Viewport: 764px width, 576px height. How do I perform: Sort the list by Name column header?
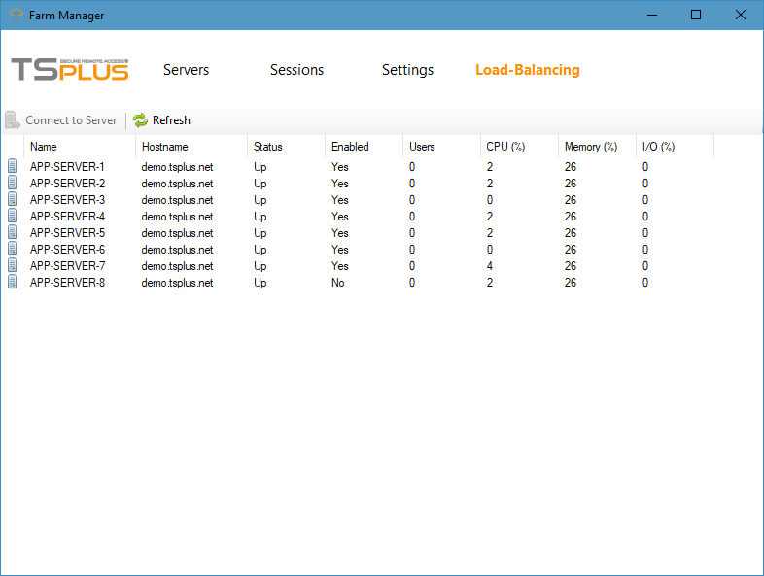coord(44,147)
